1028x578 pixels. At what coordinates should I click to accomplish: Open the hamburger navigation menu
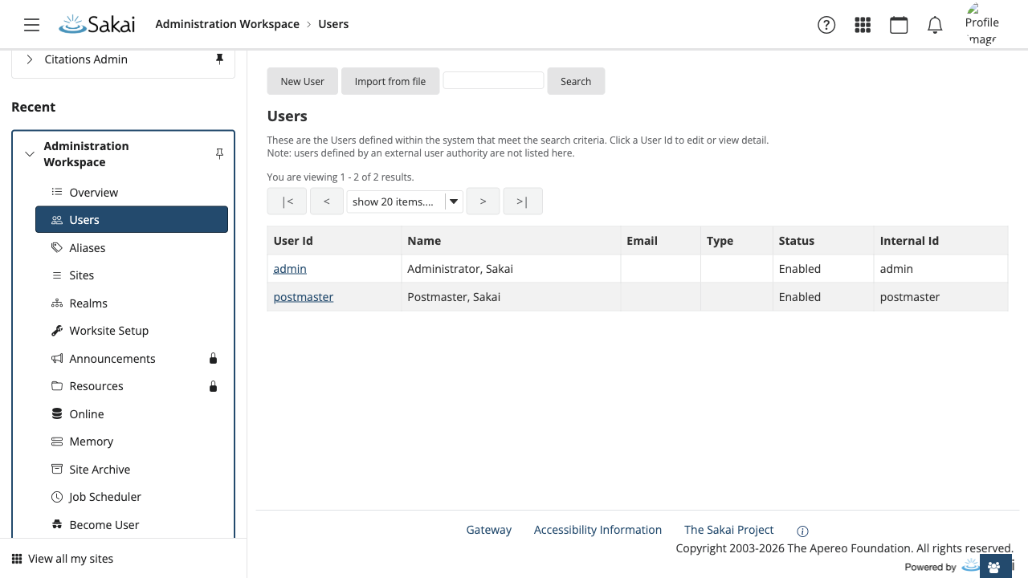click(x=31, y=25)
